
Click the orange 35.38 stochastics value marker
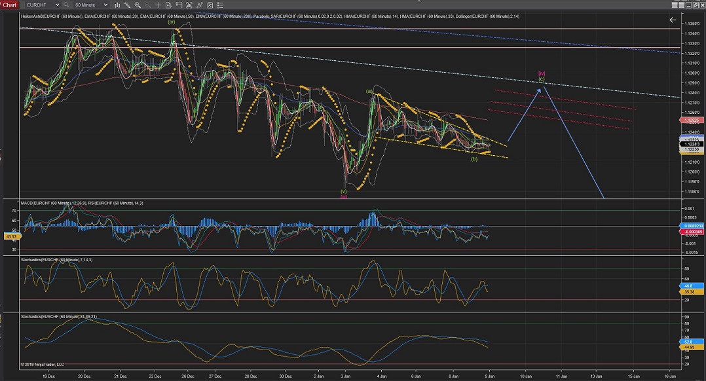click(691, 291)
